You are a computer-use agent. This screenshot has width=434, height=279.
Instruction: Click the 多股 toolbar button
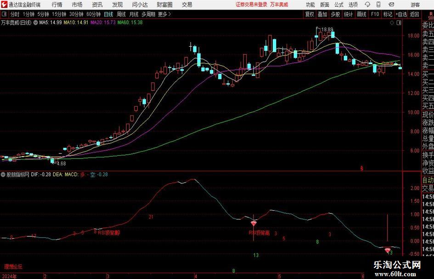pyautogui.click(x=335, y=14)
